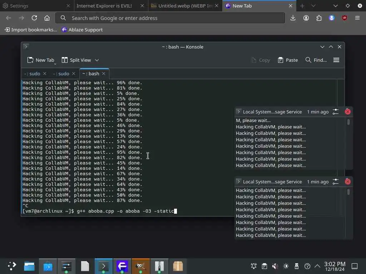Click New Tab in the Konsole toolbar
Viewport: 366px width, 274px height.
pos(41,60)
